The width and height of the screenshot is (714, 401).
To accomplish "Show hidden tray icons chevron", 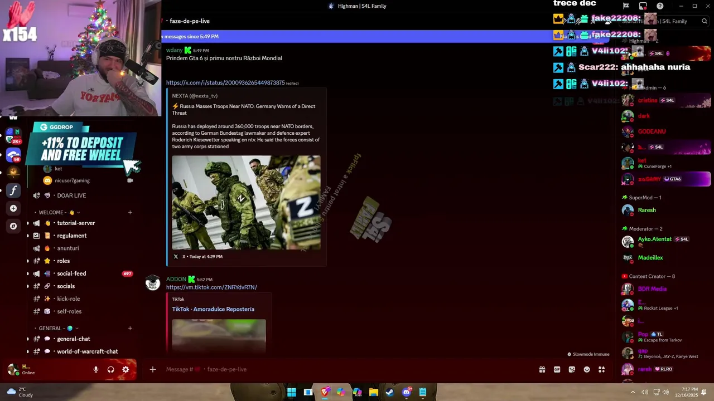I will 633,392.
